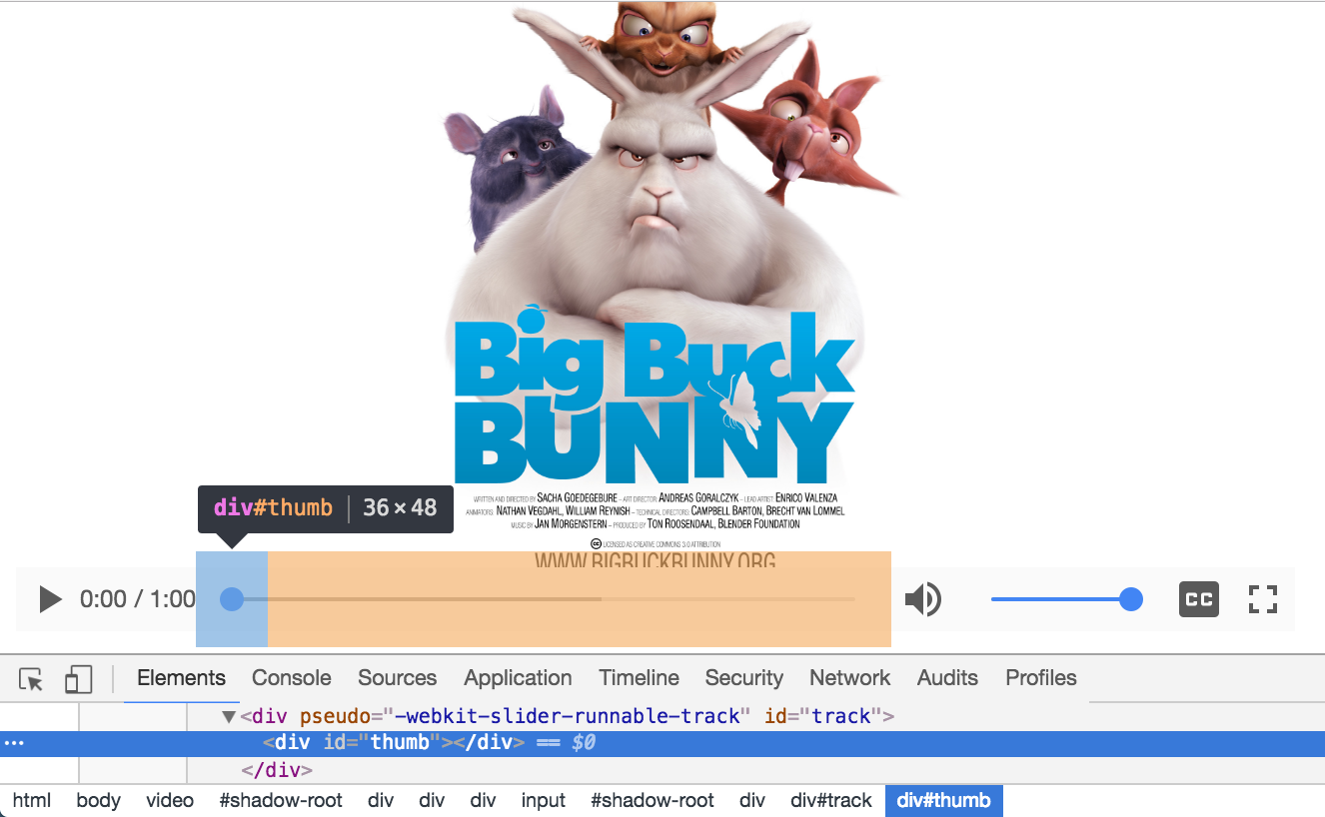
Task: Collapse the div#track node triangle
Action: (229, 716)
